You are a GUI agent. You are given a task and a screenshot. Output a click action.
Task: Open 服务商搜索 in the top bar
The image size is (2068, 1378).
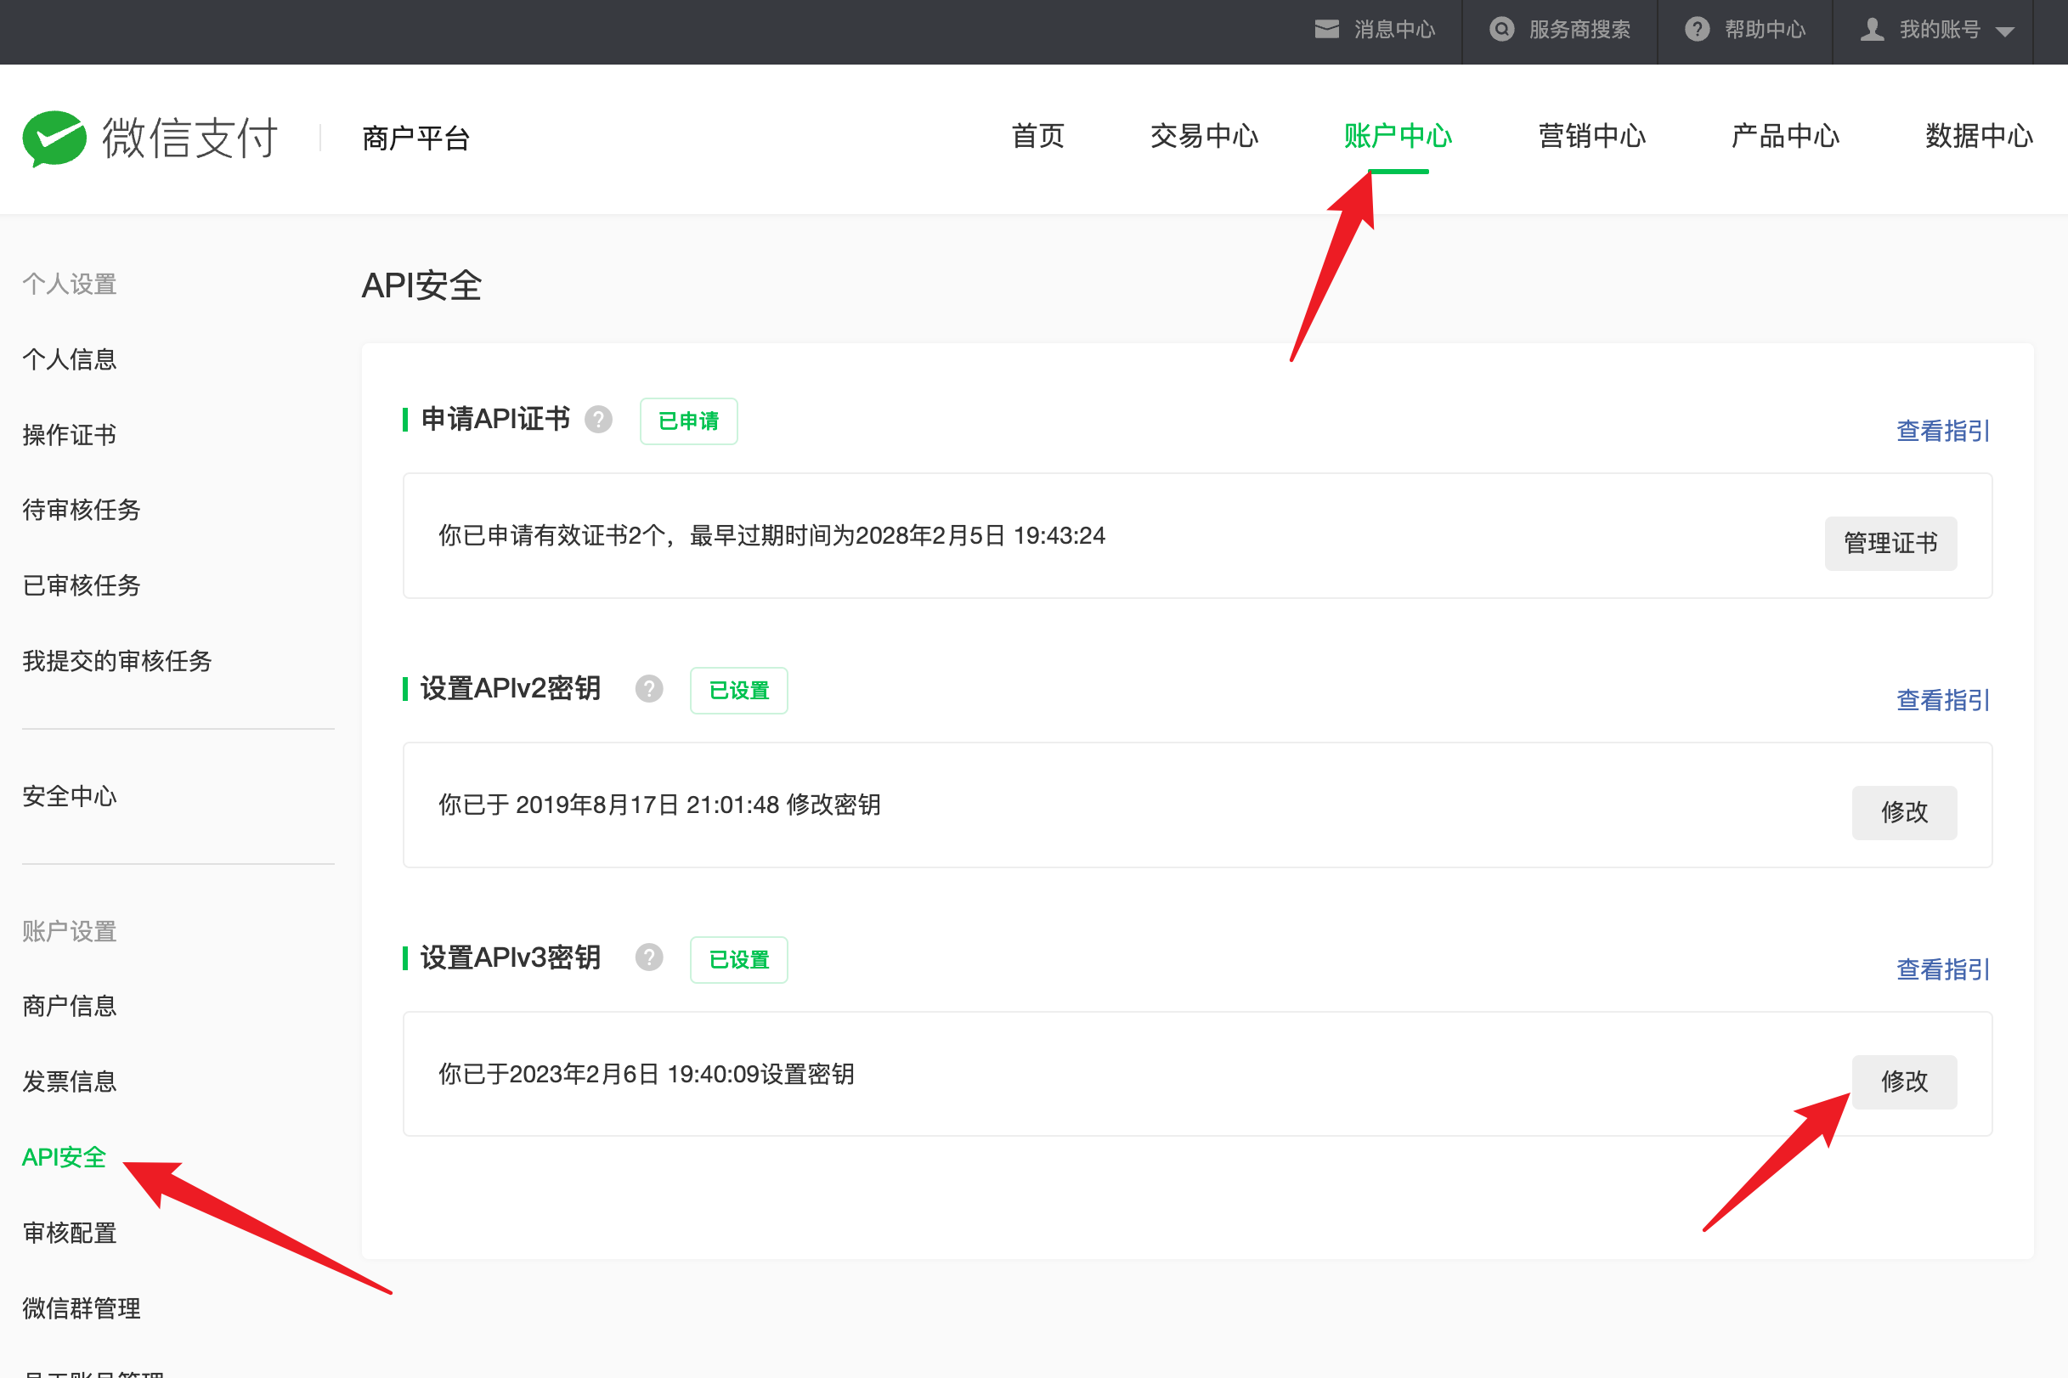pyautogui.click(x=1579, y=30)
